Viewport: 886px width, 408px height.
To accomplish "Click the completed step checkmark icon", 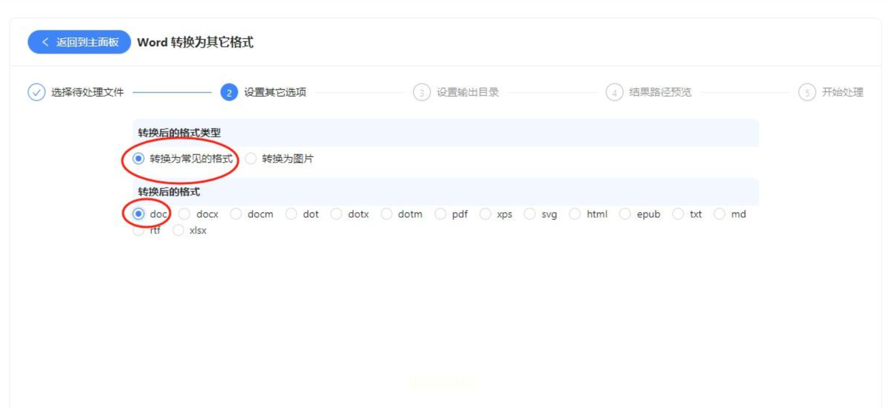I will click(x=37, y=92).
